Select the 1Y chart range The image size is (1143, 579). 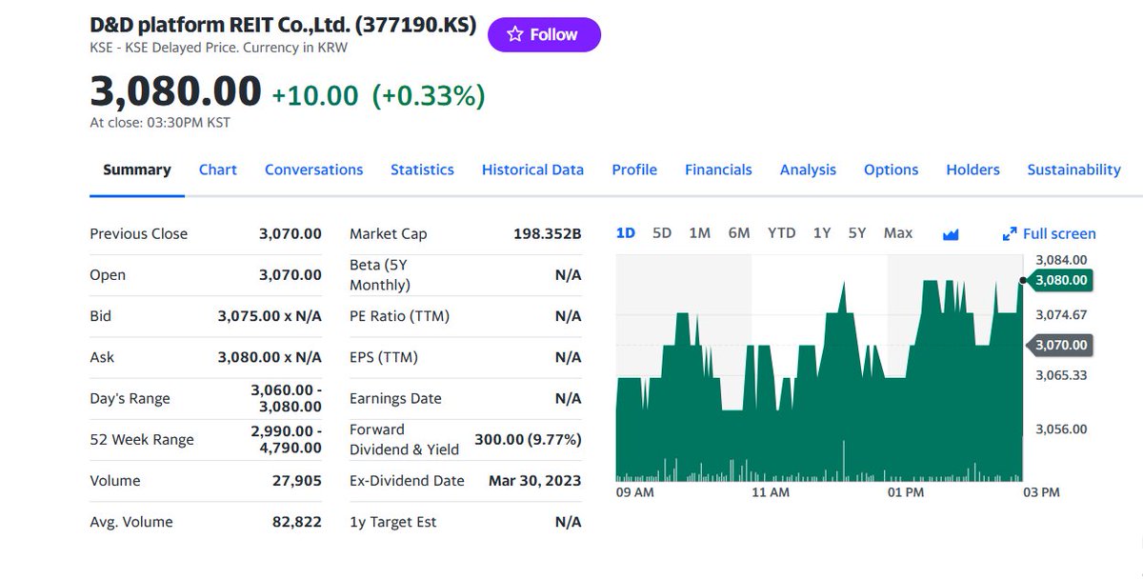[822, 233]
